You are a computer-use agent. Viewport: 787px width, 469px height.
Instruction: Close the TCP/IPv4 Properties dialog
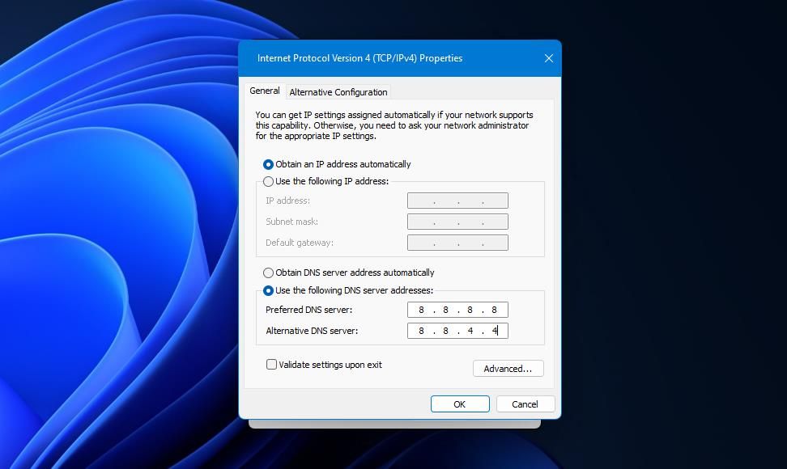[x=549, y=58]
